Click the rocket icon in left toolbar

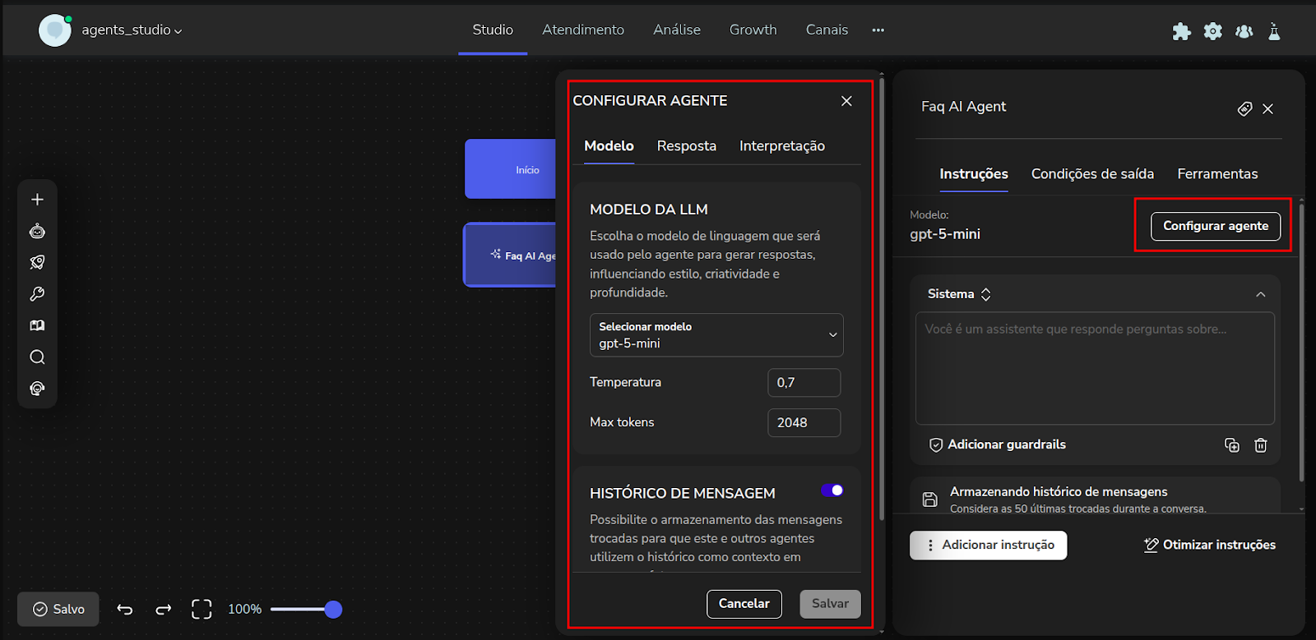37,263
